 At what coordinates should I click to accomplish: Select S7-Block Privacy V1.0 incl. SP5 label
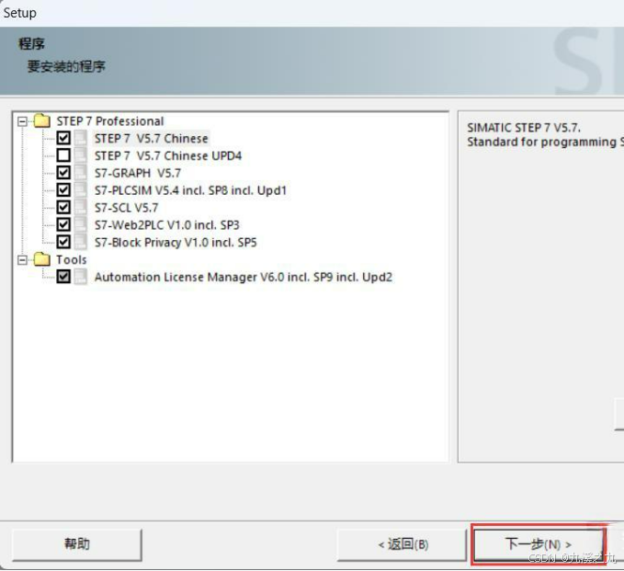click(x=176, y=243)
